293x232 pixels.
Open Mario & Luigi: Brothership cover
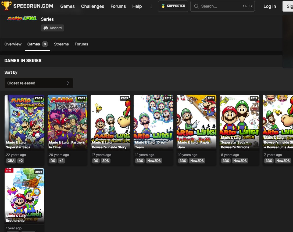coord(24,196)
